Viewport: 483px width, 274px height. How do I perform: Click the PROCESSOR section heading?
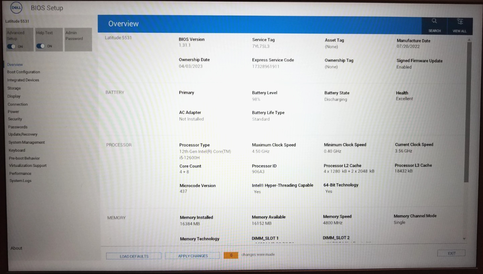(x=119, y=145)
